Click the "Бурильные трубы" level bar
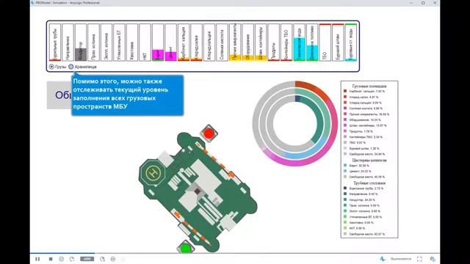 click(55, 43)
